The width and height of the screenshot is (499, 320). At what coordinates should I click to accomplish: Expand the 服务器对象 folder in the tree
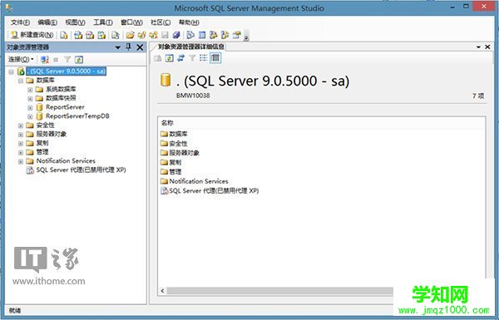(21, 135)
